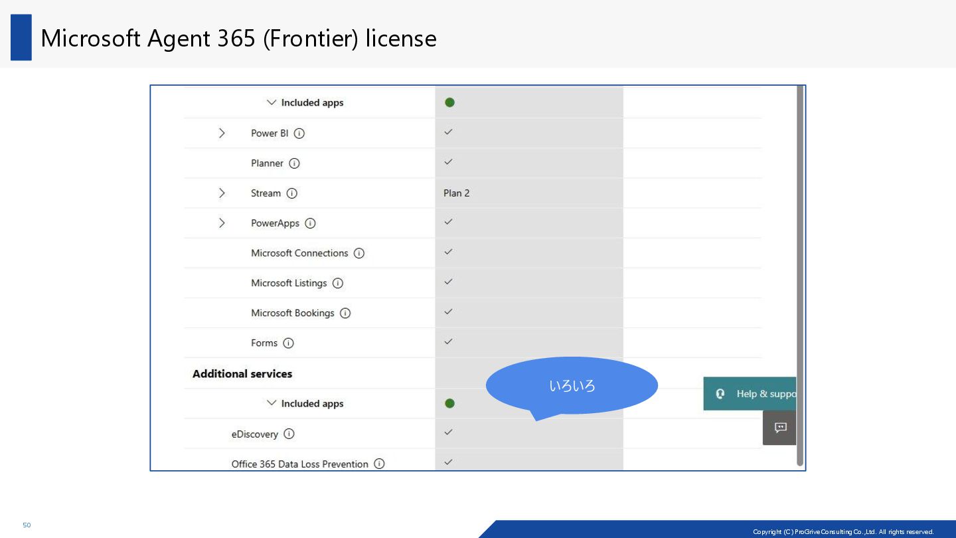
Task: Click the Office 365 Data Loss Prevention label
Action: pyautogui.click(x=299, y=464)
